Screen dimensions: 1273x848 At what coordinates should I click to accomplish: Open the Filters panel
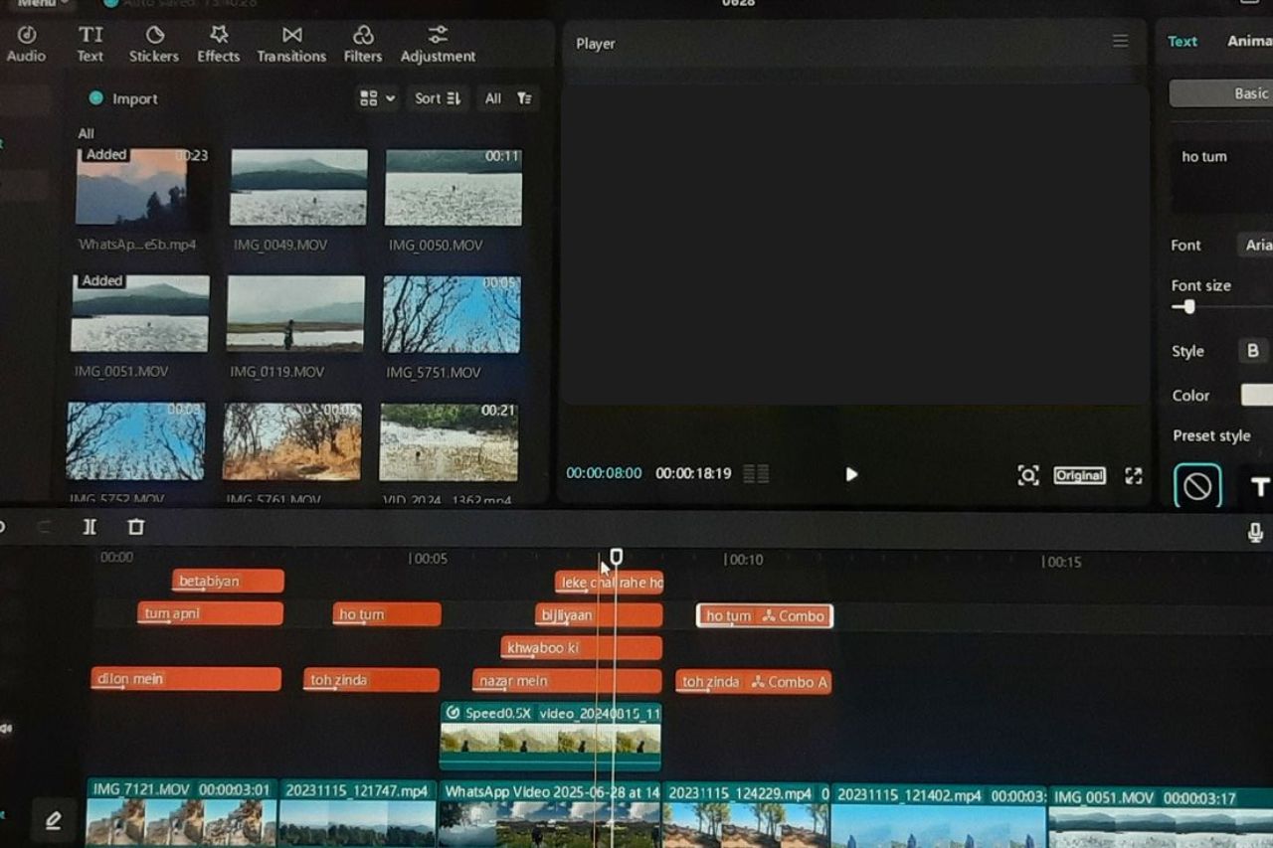363,44
